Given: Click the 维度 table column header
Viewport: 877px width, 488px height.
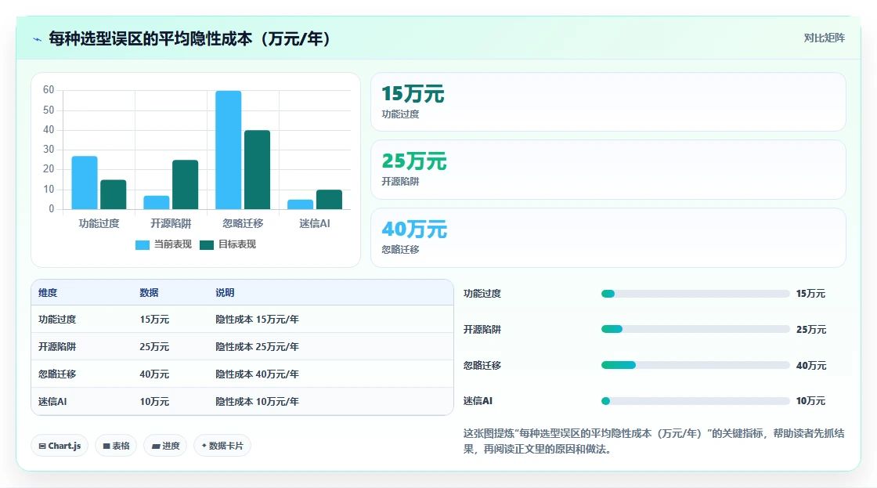Looking at the screenshot, I should pos(48,293).
